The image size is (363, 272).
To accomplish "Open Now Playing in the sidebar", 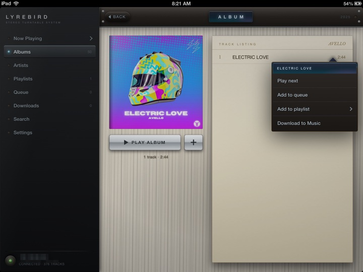I will (x=49, y=38).
